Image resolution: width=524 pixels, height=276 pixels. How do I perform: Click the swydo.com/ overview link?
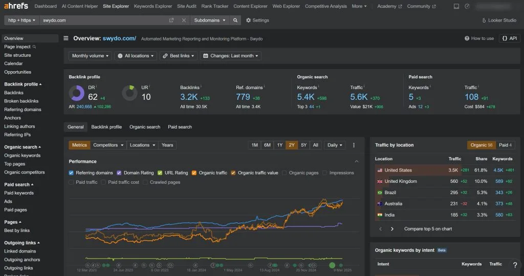(119, 38)
